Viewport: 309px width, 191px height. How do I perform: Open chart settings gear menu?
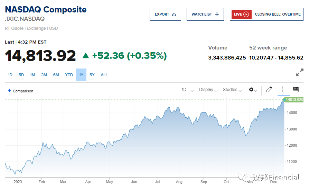(x=251, y=90)
